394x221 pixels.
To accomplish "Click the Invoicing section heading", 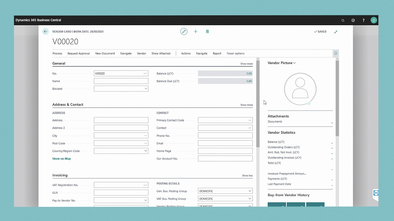I will tap(60, 175).
